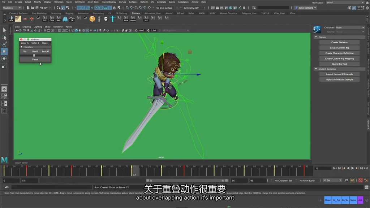The height and width of the screenshot is (208, 370).
Task: Toggle auto keyframe red icon
Action: click(x=360, y=181)
